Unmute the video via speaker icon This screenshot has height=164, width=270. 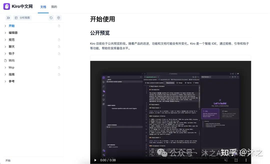(226, 160)
